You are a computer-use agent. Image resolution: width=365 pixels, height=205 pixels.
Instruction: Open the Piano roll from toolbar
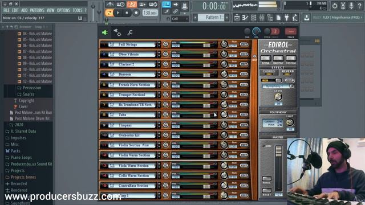245,18
